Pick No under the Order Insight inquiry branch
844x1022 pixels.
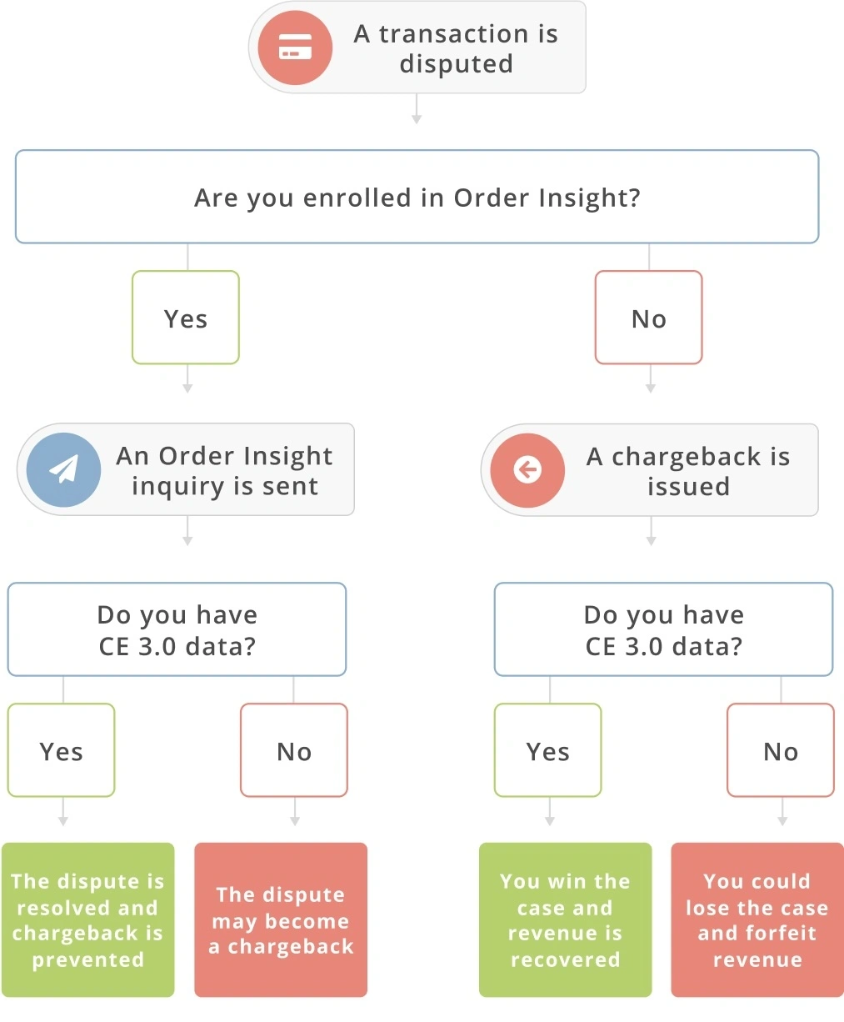[293, 750]
